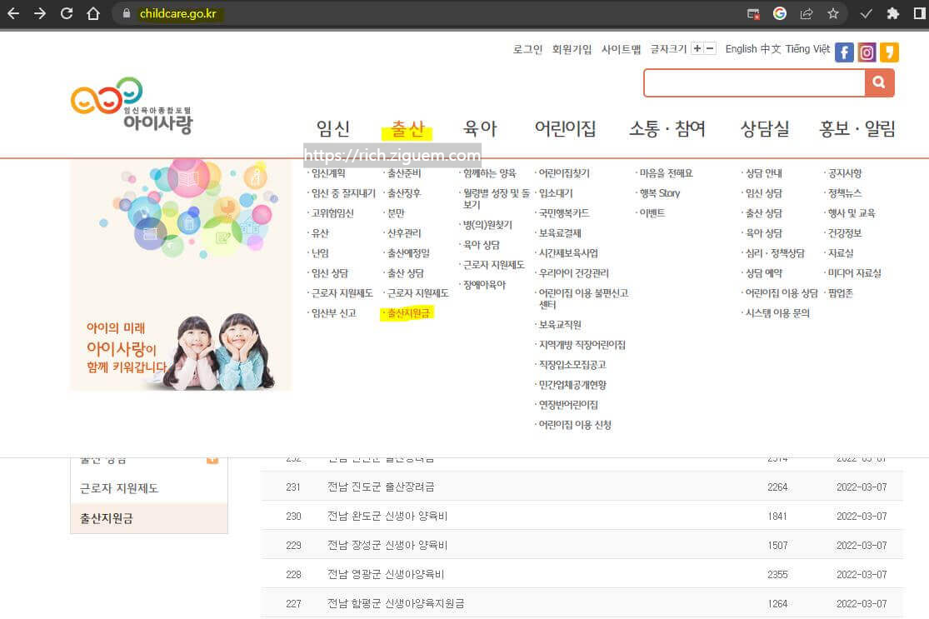Increase font size with the plus icon
929x619 pixels.
697,49
